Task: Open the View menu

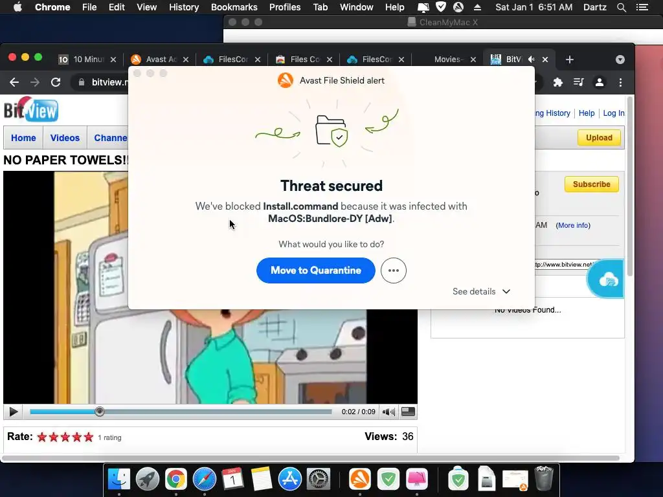Action: pyautogui.click(x=147, y=7)
